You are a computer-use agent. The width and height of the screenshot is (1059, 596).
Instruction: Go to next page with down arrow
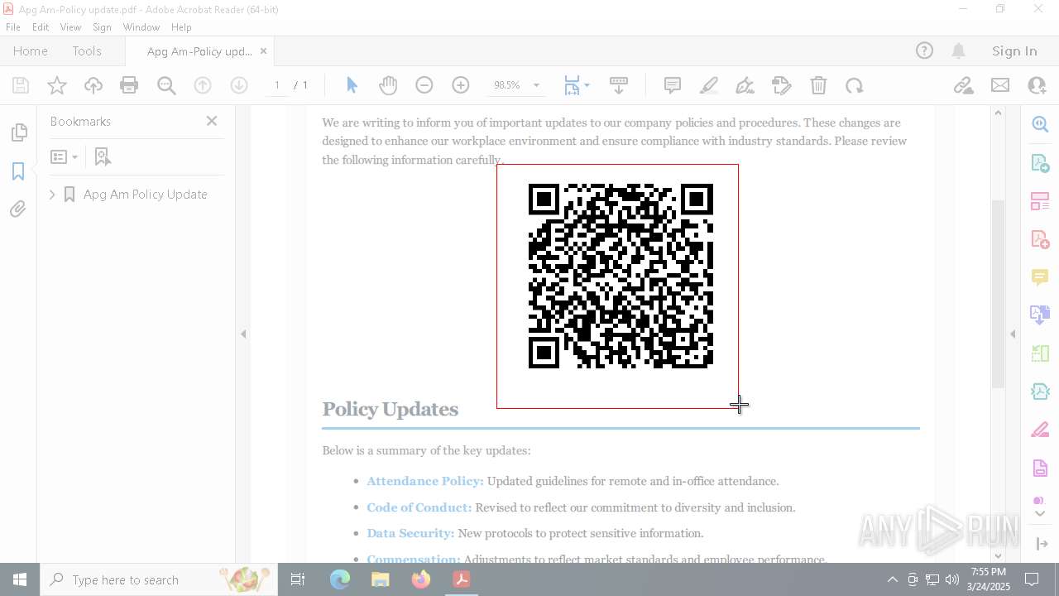[x=239, y=85]
